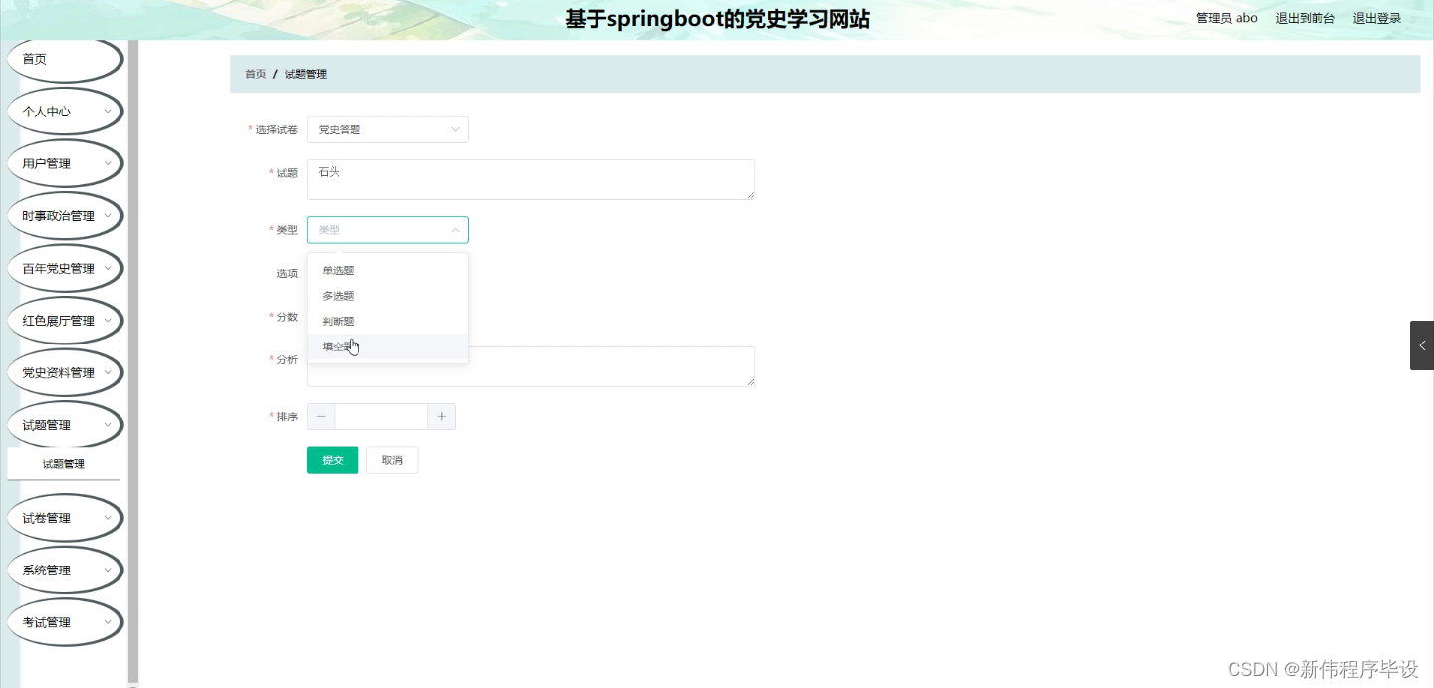Collapse the open 类型 dropdown

click(x=387, y=229)
